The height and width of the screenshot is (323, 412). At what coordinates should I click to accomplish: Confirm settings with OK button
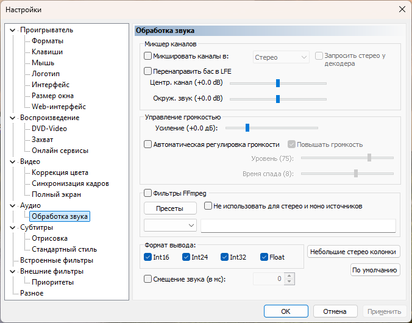(286, 311)
